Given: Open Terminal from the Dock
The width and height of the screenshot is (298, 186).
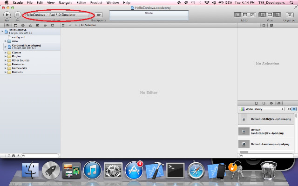Looking at the screenshot, I should pyautogui.click(x=175, y=170).
